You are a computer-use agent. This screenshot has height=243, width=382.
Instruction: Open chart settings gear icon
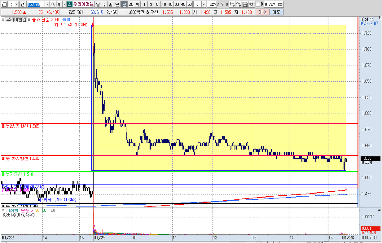click(x=251, y=4)
